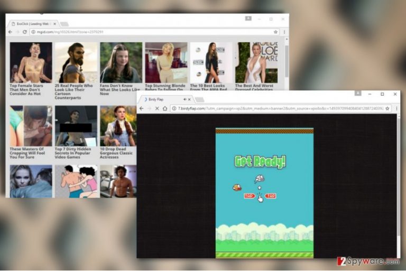Viewport: 406px width, 271px height.
Task: Open the Top Stunning Blonde thumbnail
Action: coord(166,62)
